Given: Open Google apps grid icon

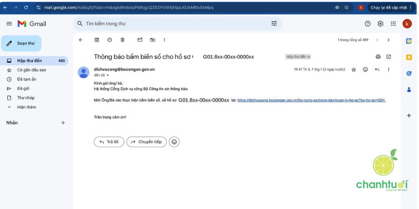Looking at the screenshot, I should 393,24.
